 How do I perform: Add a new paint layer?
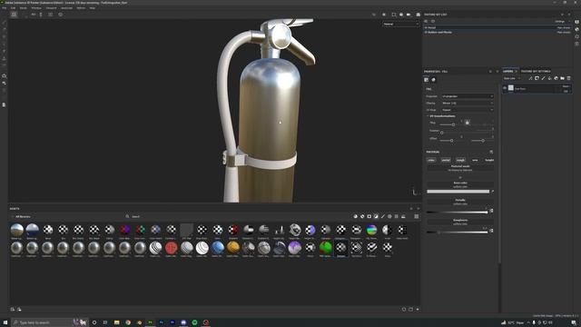pyautogui.click(x=543, y=78)
